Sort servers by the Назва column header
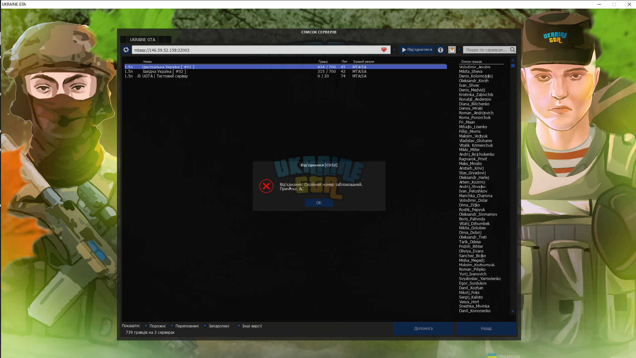 pos(147,62)
